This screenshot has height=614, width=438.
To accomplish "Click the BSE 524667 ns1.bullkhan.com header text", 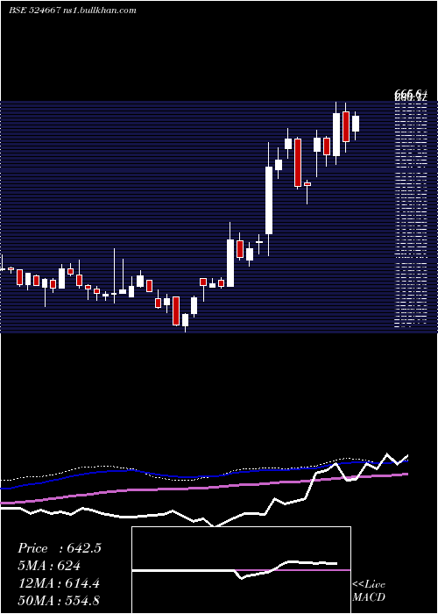I will coord(73,11).
